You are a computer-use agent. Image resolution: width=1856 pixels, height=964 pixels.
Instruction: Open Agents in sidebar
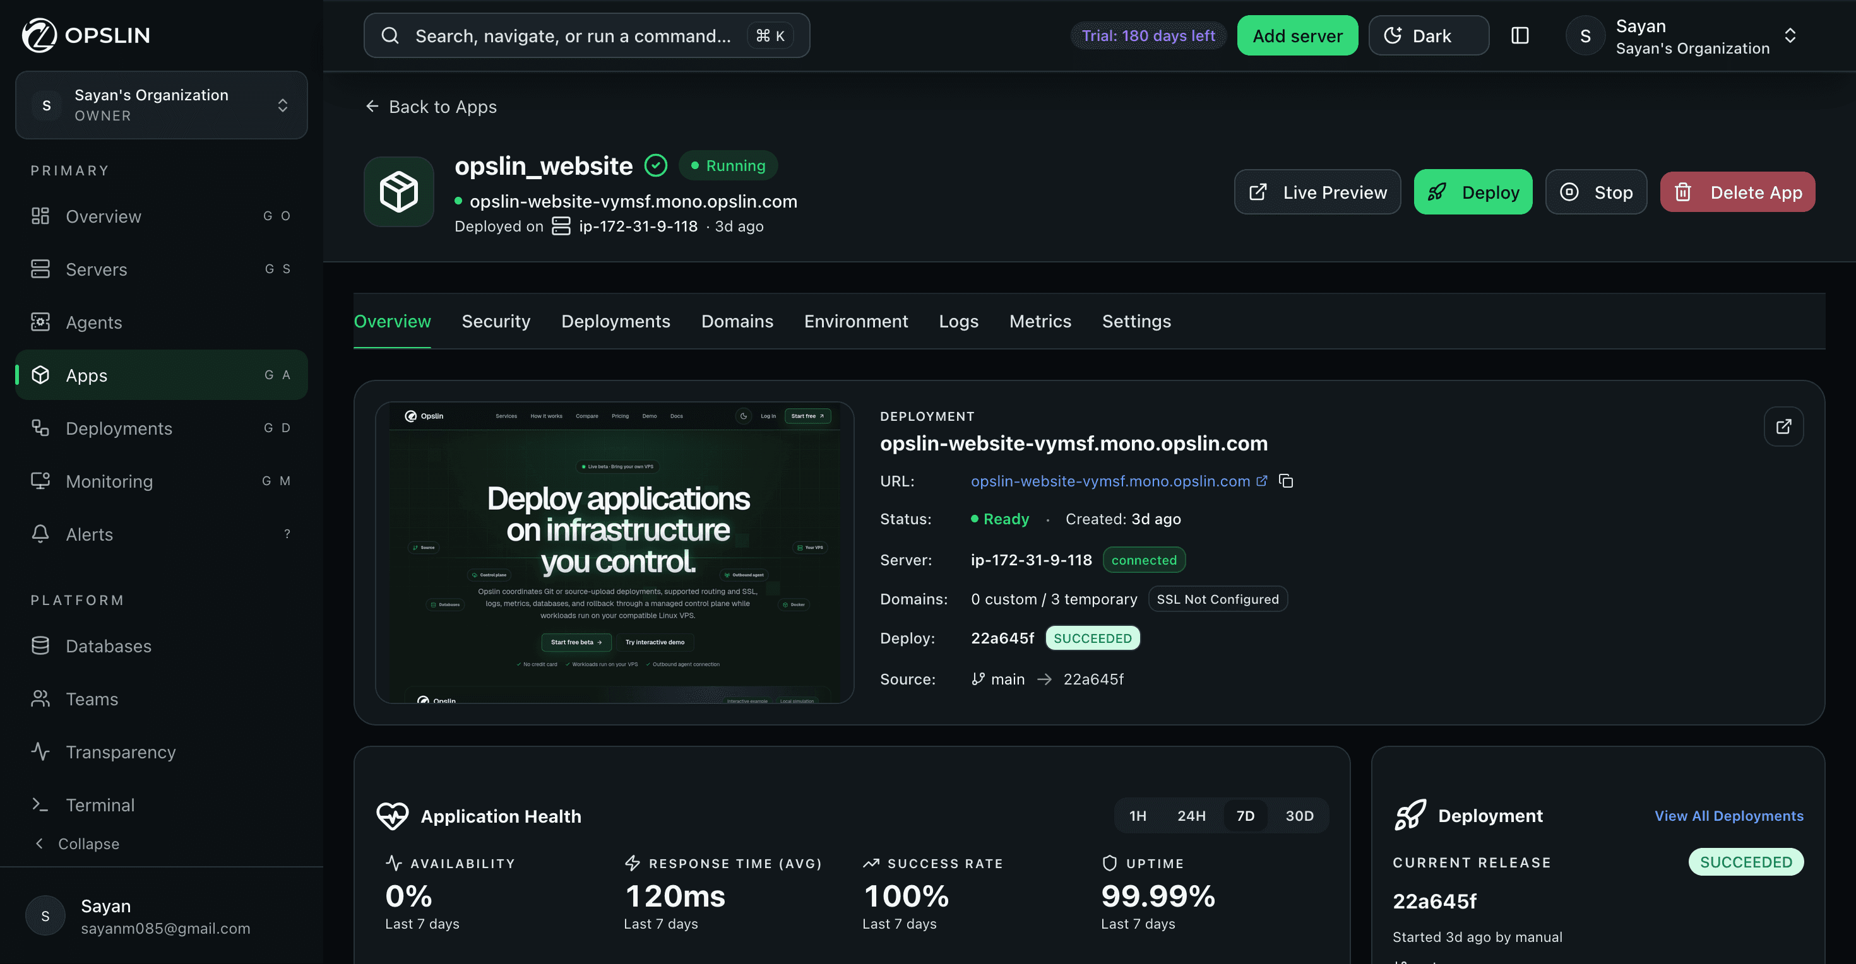coord(161,322)
